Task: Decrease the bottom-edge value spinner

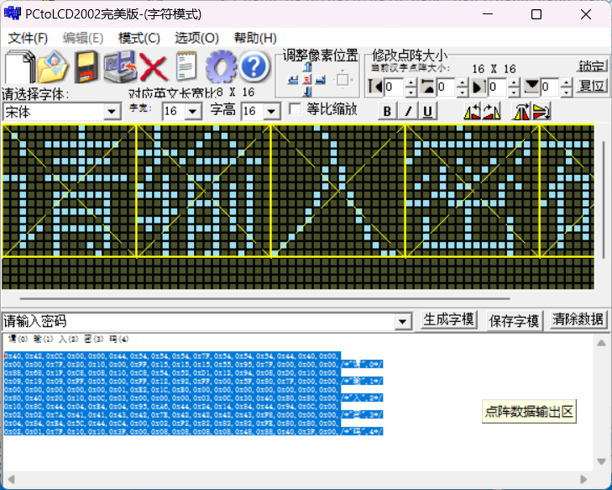Action: [x=567, y=92]
